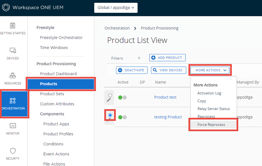Choose Reprocess from More Actions menu
Screen dimensions: 262x166
[x=206, y=116]
